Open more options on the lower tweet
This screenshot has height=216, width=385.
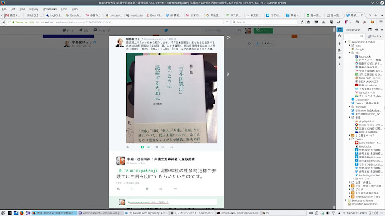pyautogui.click(x=176, y=189)
